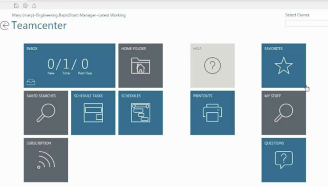The image size is (328, 187).
Task: Open the My Stuff tile
Action: [283, 113]
